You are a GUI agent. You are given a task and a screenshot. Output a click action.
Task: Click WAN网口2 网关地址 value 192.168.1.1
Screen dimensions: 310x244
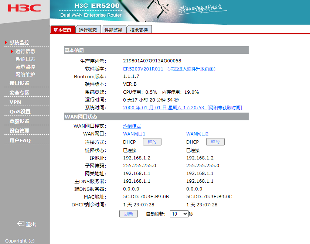[x=200, y=173]
